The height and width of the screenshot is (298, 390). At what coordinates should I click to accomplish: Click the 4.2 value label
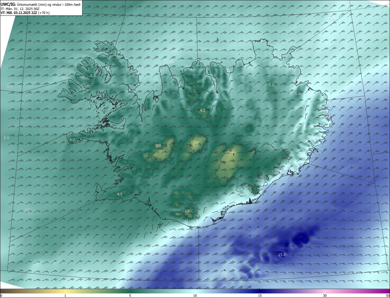203,110
